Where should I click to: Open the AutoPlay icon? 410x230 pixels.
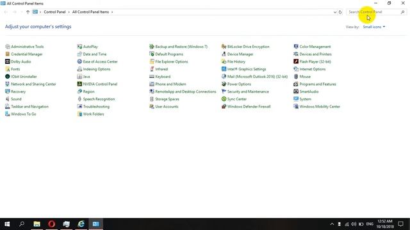coord(79,47)
